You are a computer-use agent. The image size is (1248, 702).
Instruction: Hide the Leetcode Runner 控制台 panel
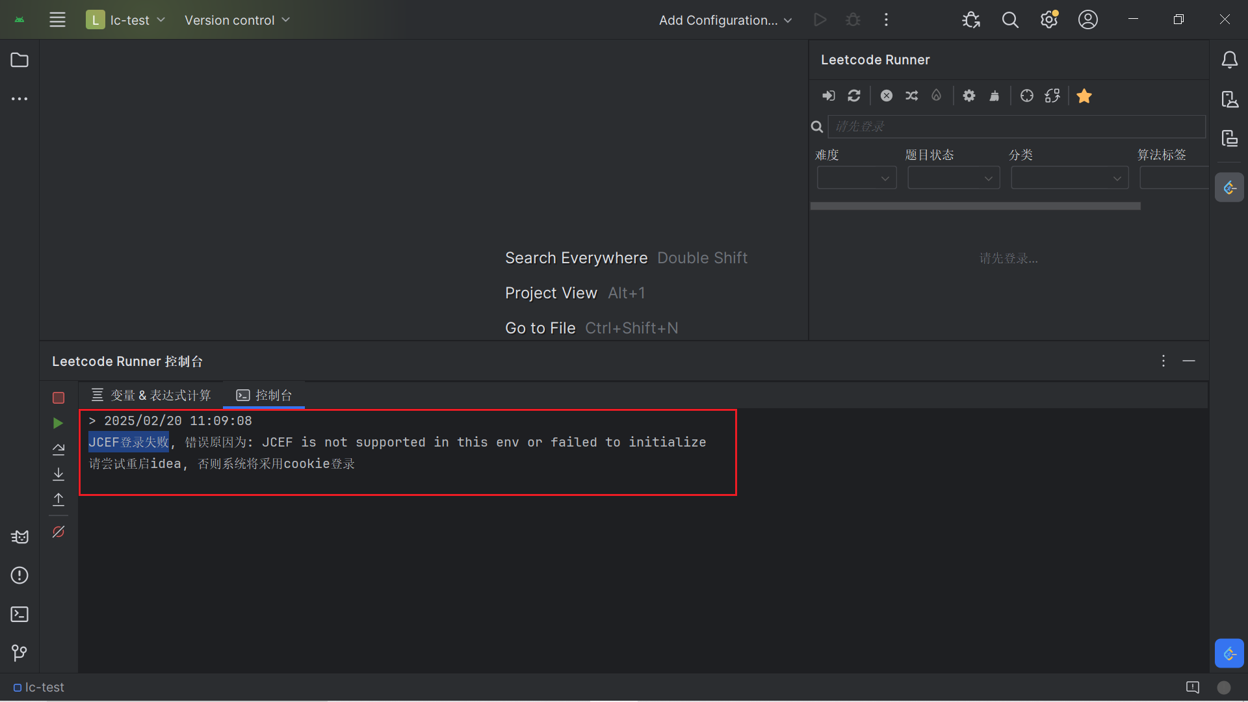tap(1189, 361)
